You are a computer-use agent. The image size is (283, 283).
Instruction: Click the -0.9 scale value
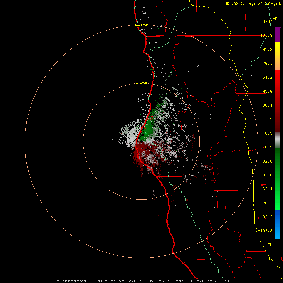pos(268,133)
